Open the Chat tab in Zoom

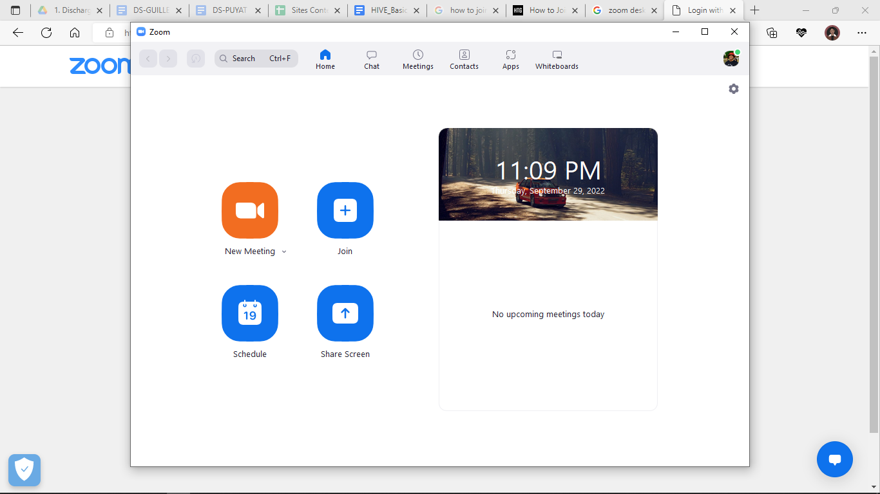tap(372, 59)
